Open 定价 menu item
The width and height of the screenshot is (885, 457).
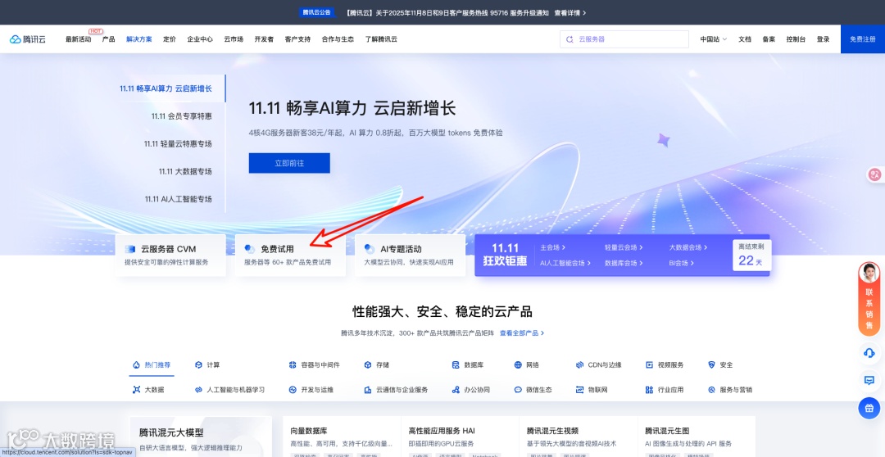pos(170,39)
